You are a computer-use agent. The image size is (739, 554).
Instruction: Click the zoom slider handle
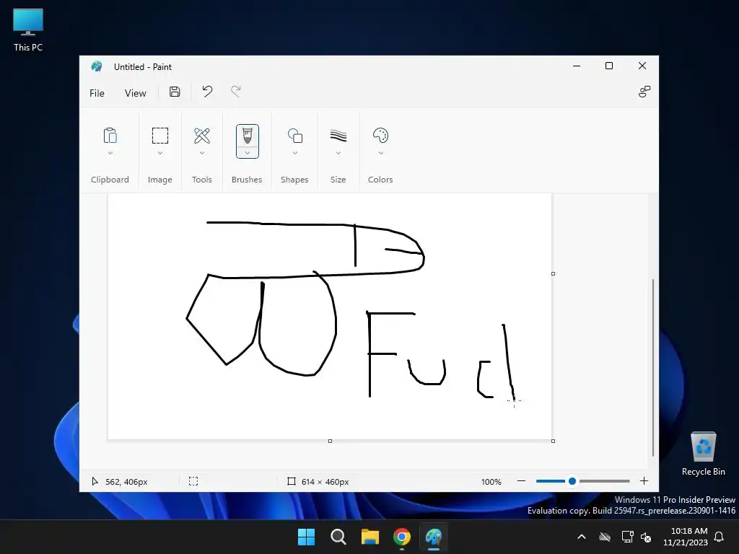click(x=572, y=481)
